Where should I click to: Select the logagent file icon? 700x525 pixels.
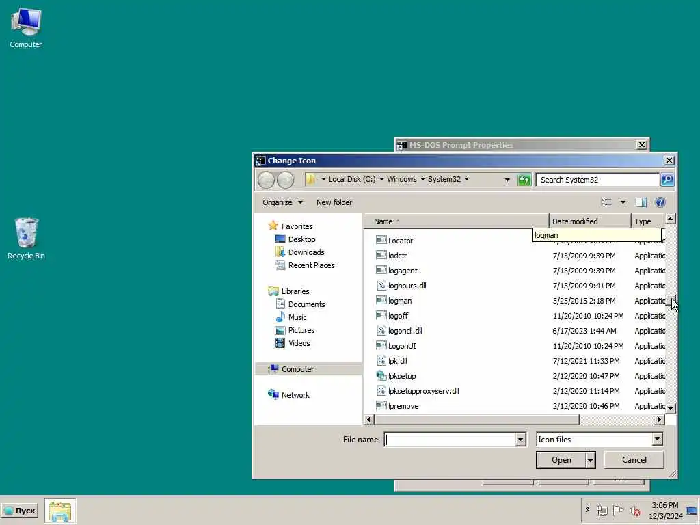381,271
